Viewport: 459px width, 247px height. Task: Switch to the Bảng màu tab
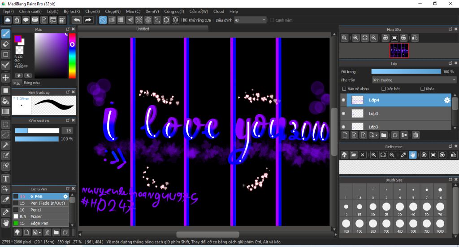coord(32,83)
